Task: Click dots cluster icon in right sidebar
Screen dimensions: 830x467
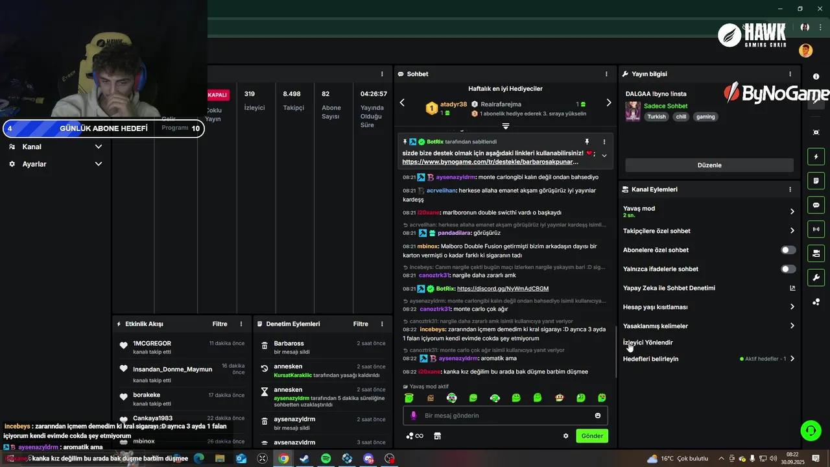Action: click(x=816, y=302)
